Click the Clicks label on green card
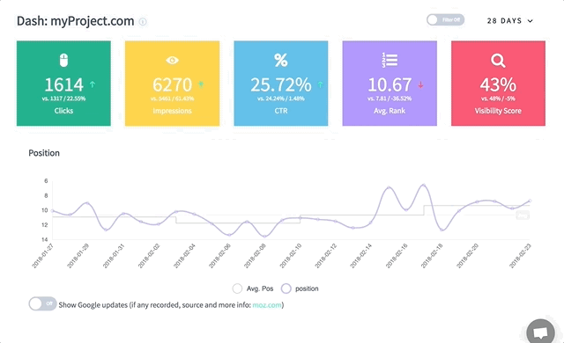 pos(63,111)
